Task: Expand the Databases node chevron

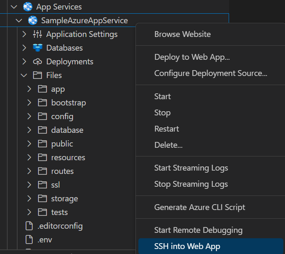Action: pyautogui.click(x=24, y=48)
